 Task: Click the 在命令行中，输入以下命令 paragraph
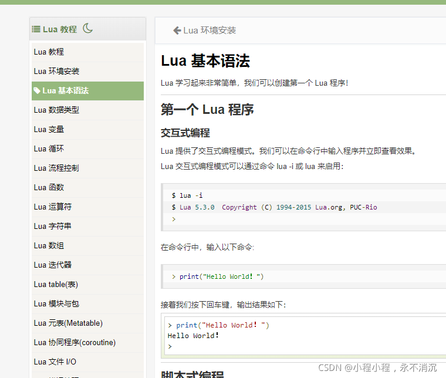[207, 247]
